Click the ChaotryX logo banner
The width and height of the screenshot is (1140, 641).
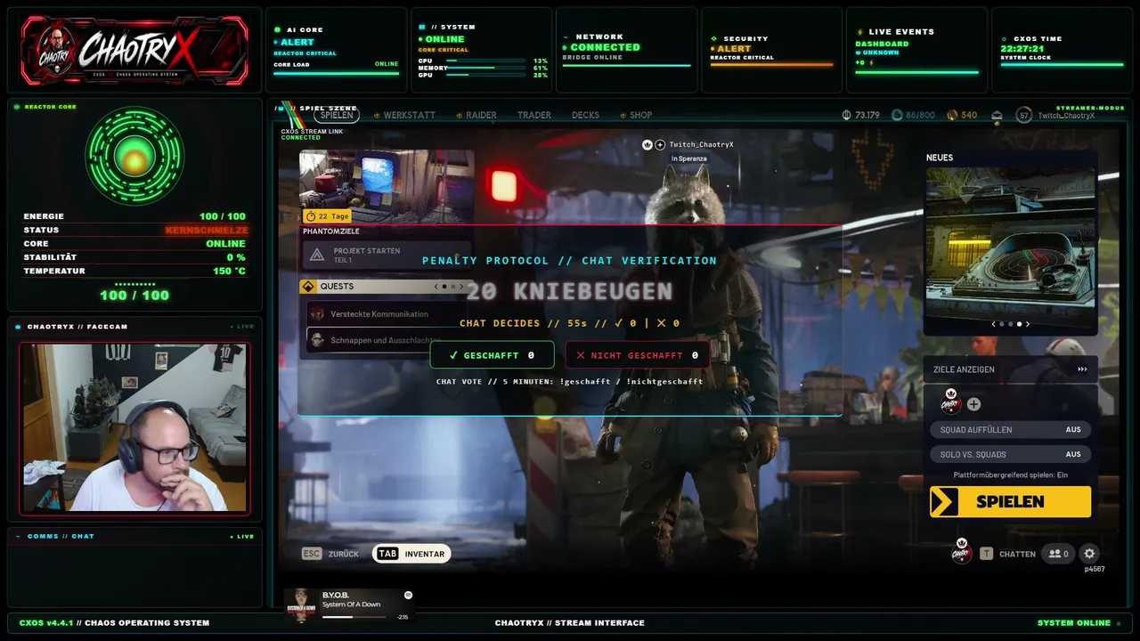click(x=134, y=50)
